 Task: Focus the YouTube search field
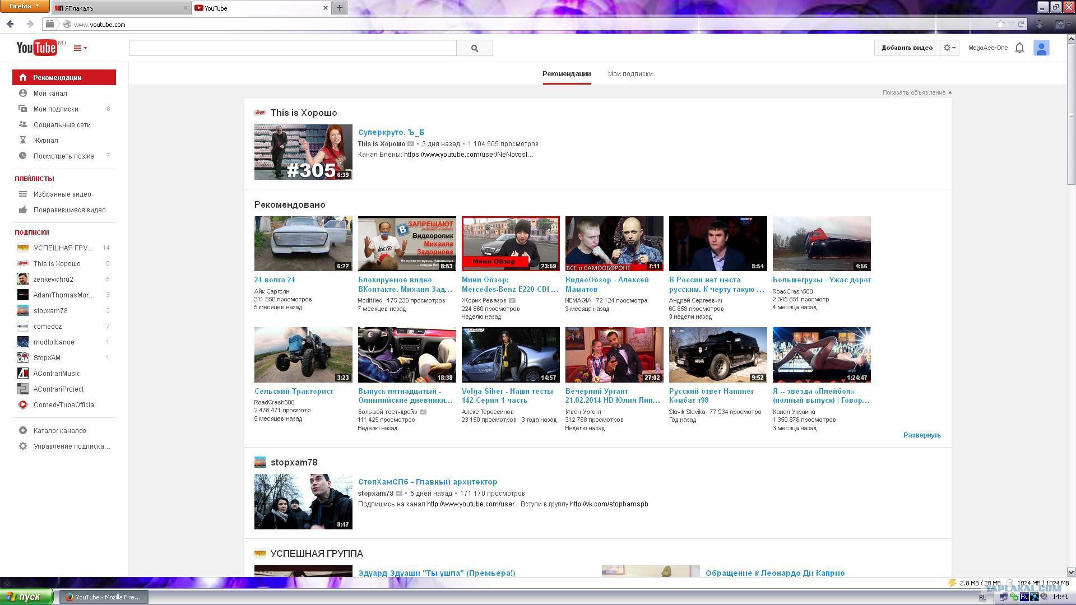pos(293,48)
